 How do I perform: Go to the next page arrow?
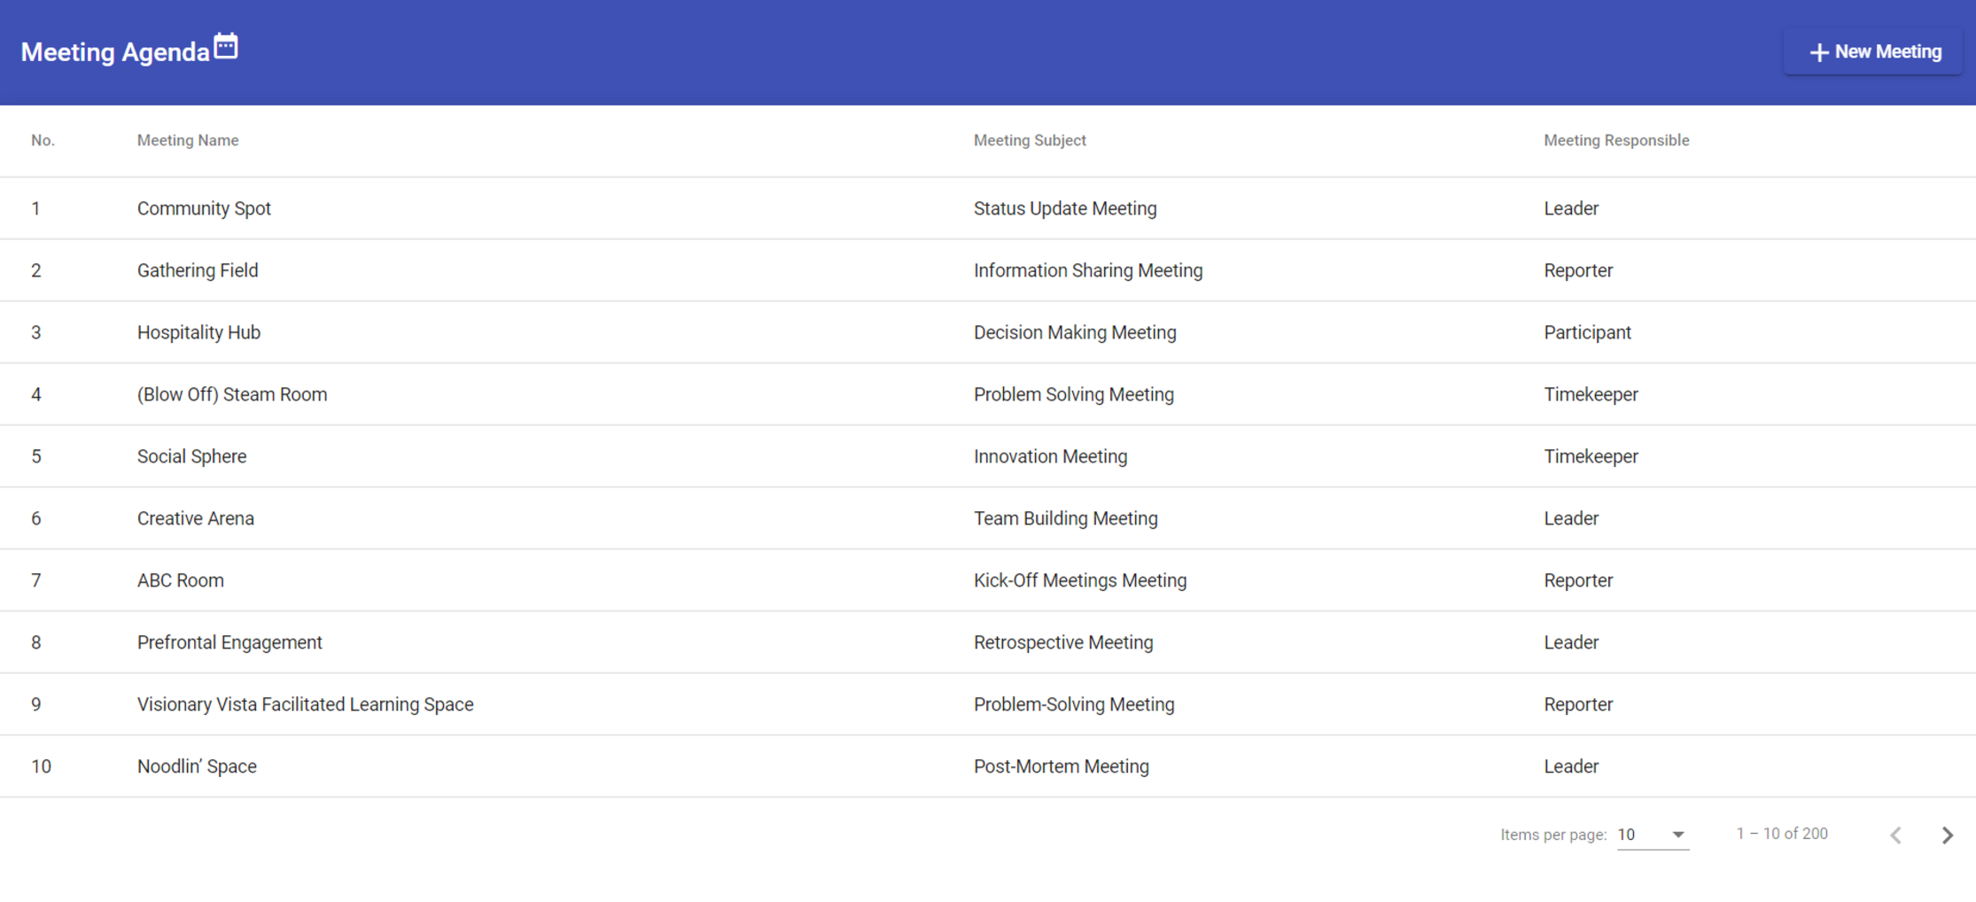tap(1947, 835)
